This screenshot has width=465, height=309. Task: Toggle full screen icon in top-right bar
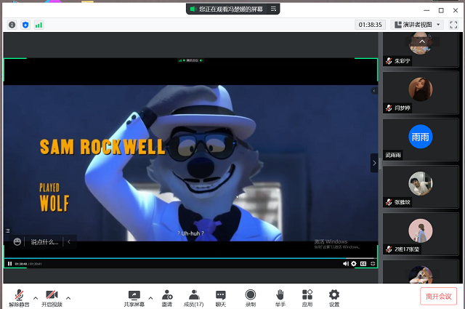click(453, 25)
